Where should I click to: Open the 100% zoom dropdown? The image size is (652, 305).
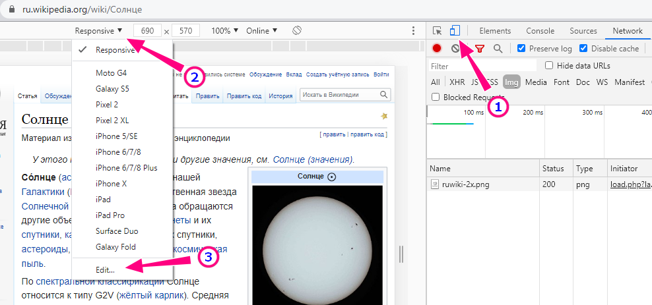point(225,31)
